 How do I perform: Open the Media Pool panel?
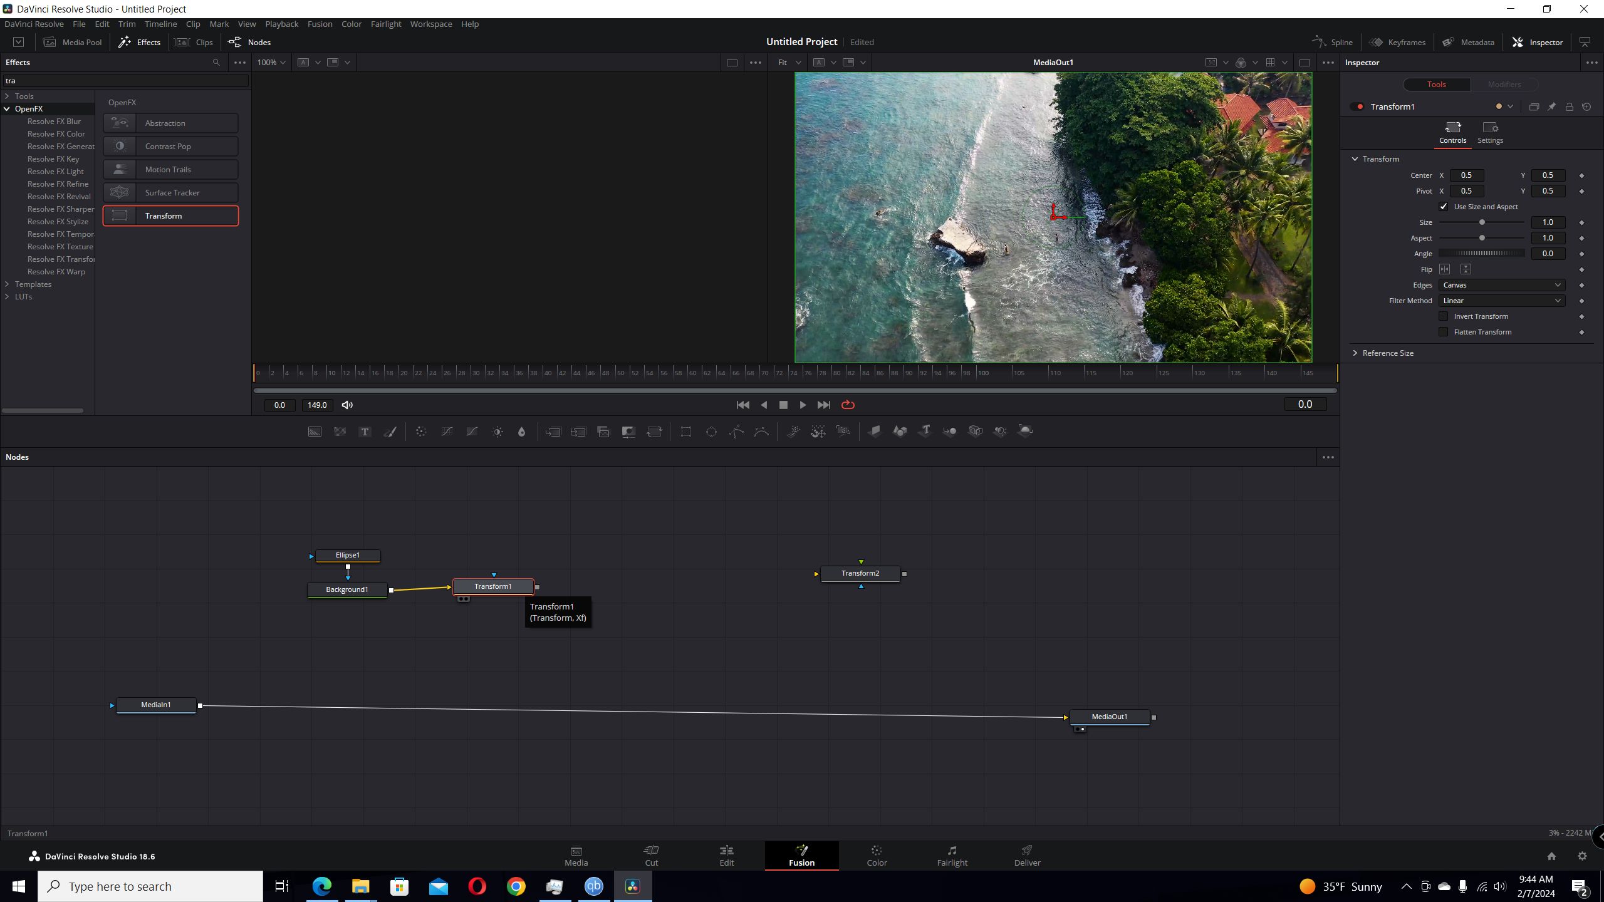tap(73, 42)
